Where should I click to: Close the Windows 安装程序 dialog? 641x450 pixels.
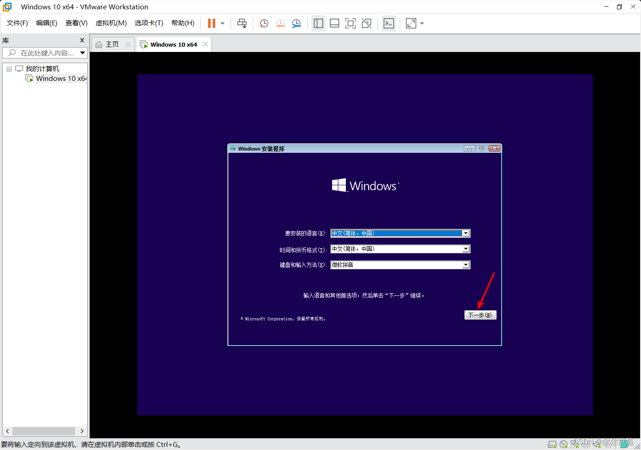(495, 148)
